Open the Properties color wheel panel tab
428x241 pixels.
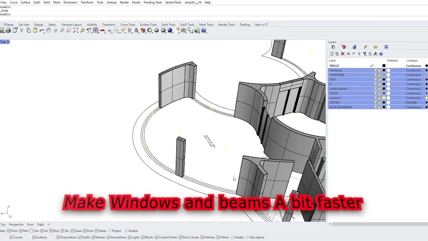[x=333, y=47]
